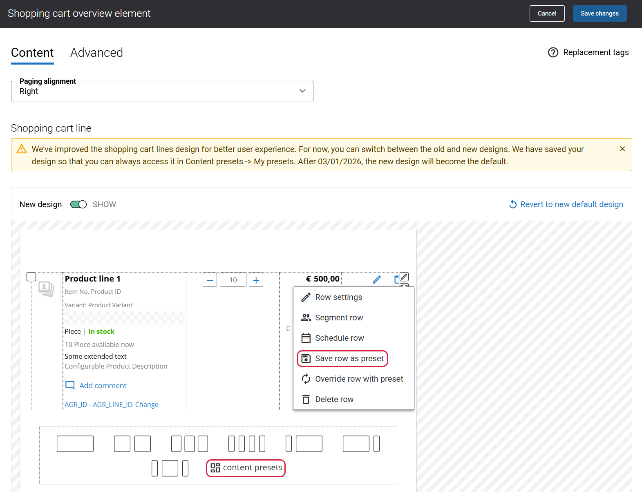
Task: Toggle the New design switch
Action: point(78,204)
